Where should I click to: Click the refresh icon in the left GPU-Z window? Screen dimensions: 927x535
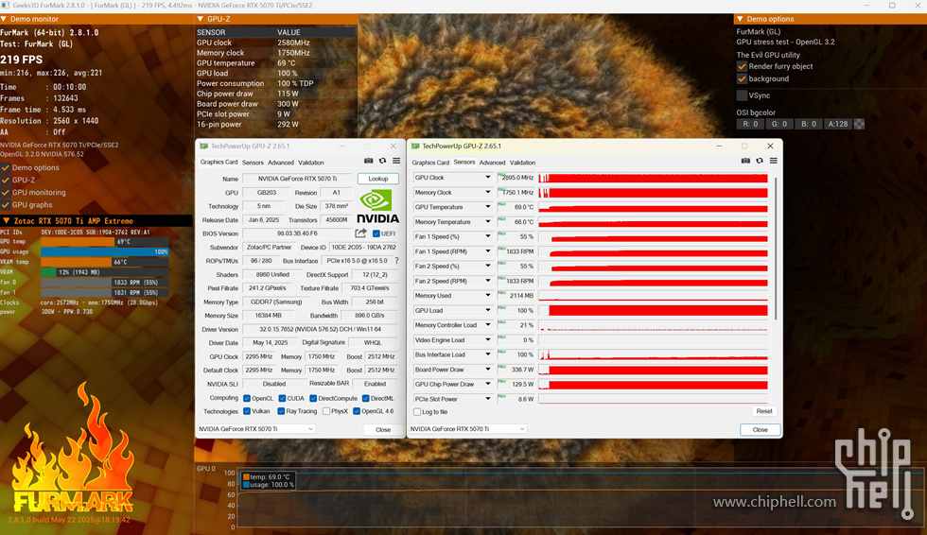[382, 161]
